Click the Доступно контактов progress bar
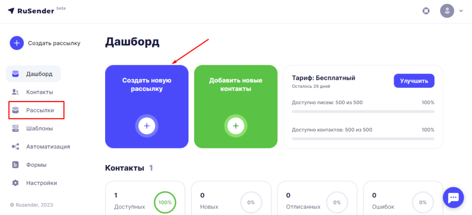Image resolution: width=472 pixels, height=215 pixels. (x=363, y=139)
